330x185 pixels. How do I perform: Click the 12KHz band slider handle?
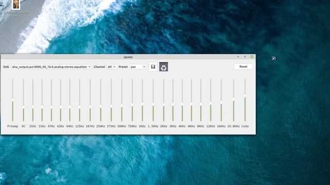[210, 103]
